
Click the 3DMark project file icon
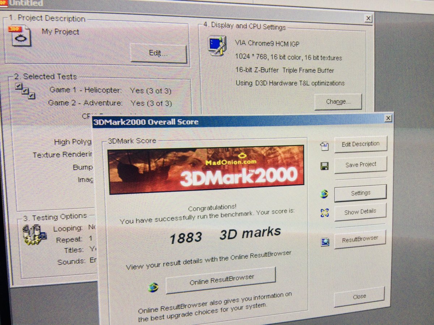(x=21, y=36)
